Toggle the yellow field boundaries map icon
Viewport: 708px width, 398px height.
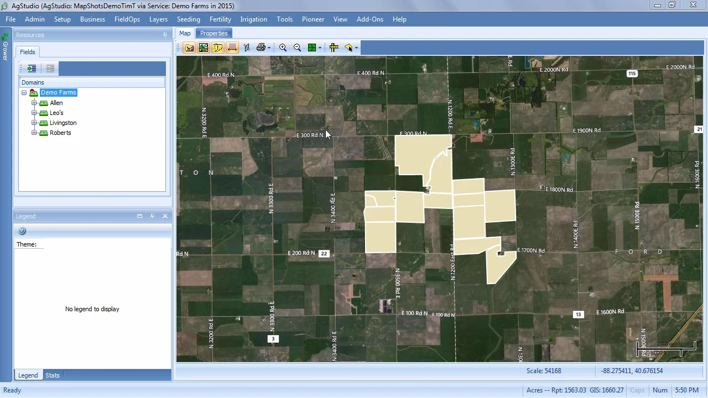point(218,48)
